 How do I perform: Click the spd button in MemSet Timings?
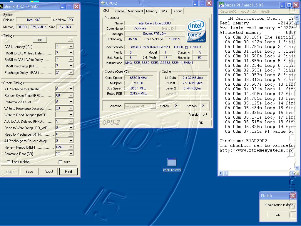pos(40,40)
